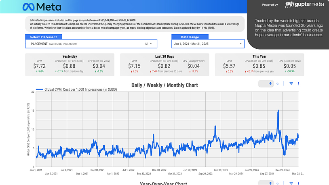Image resolution: width=329 pixels, height=185 pixels.
Task: Click the date range dropdown arrow
Action: (x=240, y=44)
